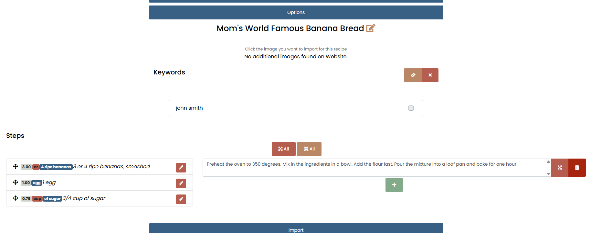Merge all steps with tan All button

[309, 149]
